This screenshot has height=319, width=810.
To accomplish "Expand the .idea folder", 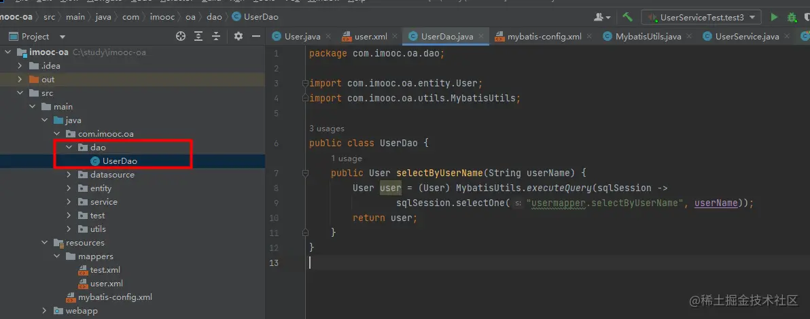I will click(20, 66).
